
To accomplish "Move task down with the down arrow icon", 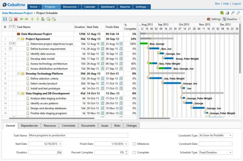I will coord(37,19).
